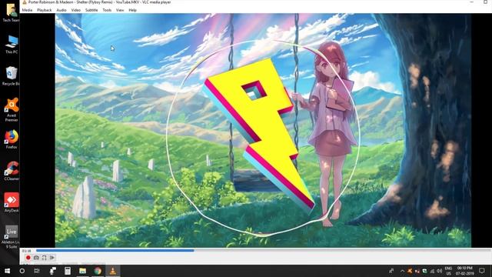Click the VLC taskbar icon
The height and width of the screenshot is (277, 492).
[x=113, y=271]
